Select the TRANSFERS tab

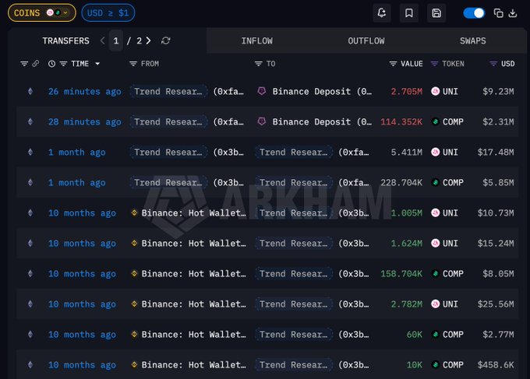tap(65, 40)
